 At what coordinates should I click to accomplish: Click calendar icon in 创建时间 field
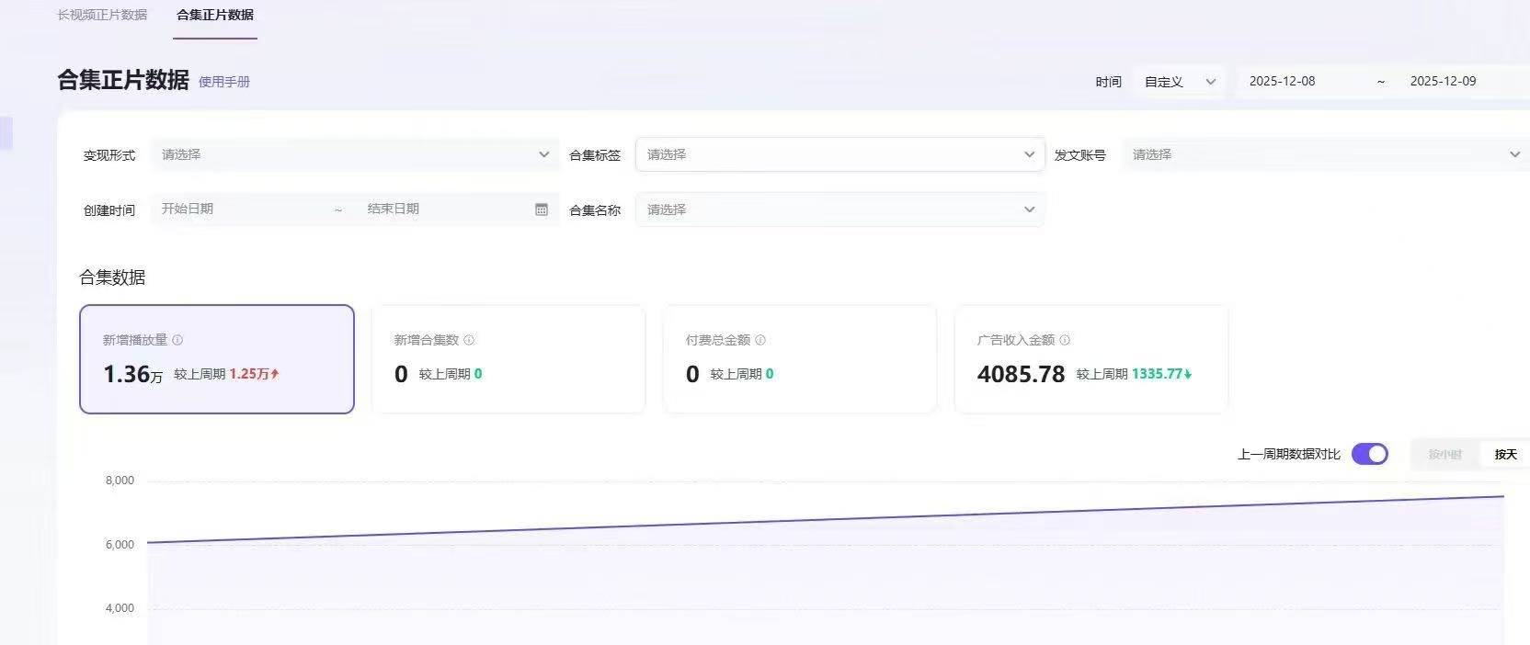pyautogui.click(x=542, y=209)
